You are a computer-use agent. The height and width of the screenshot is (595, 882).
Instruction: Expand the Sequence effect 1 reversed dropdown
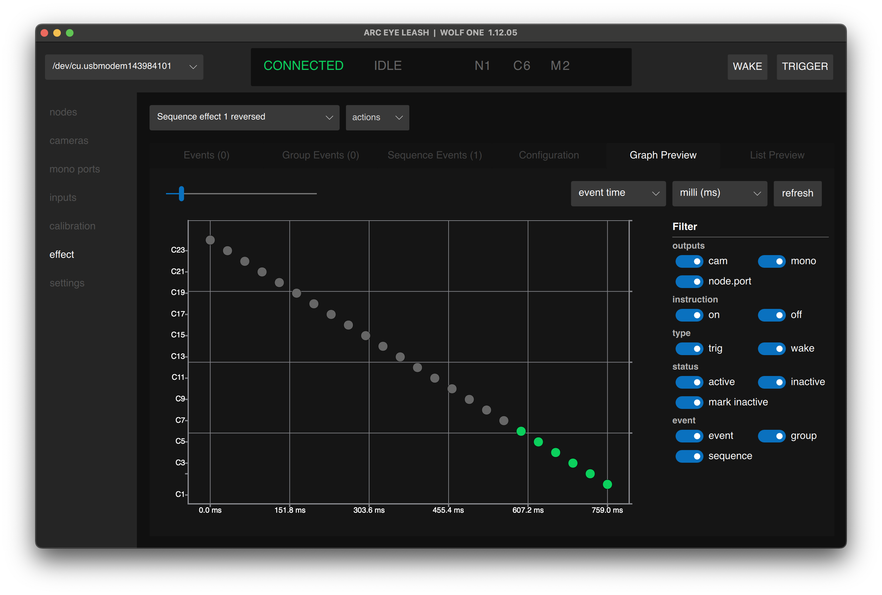click(244, 117)
